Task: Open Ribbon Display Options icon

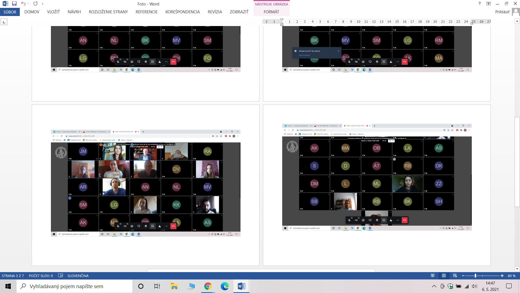Action: click(489, 4)
